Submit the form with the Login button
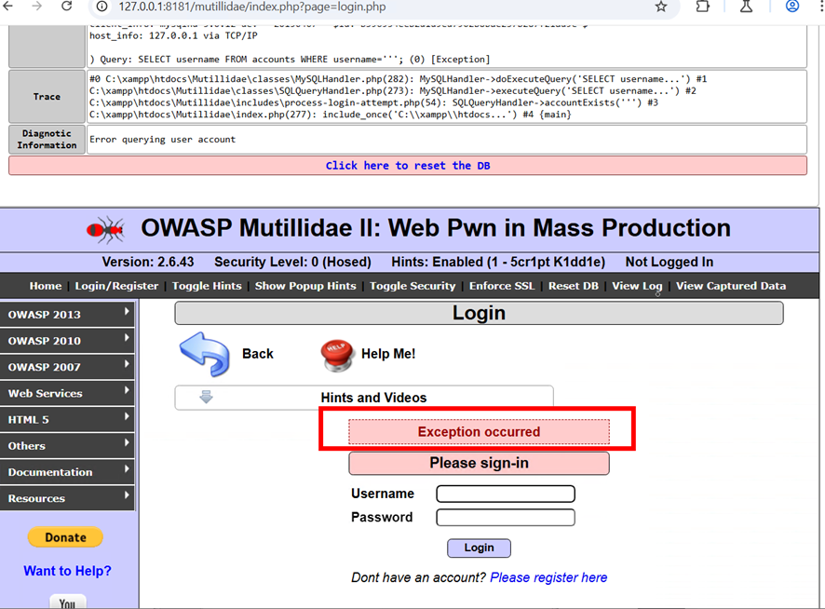The height and width of the screenshot is (609, 825). [479, 548]
